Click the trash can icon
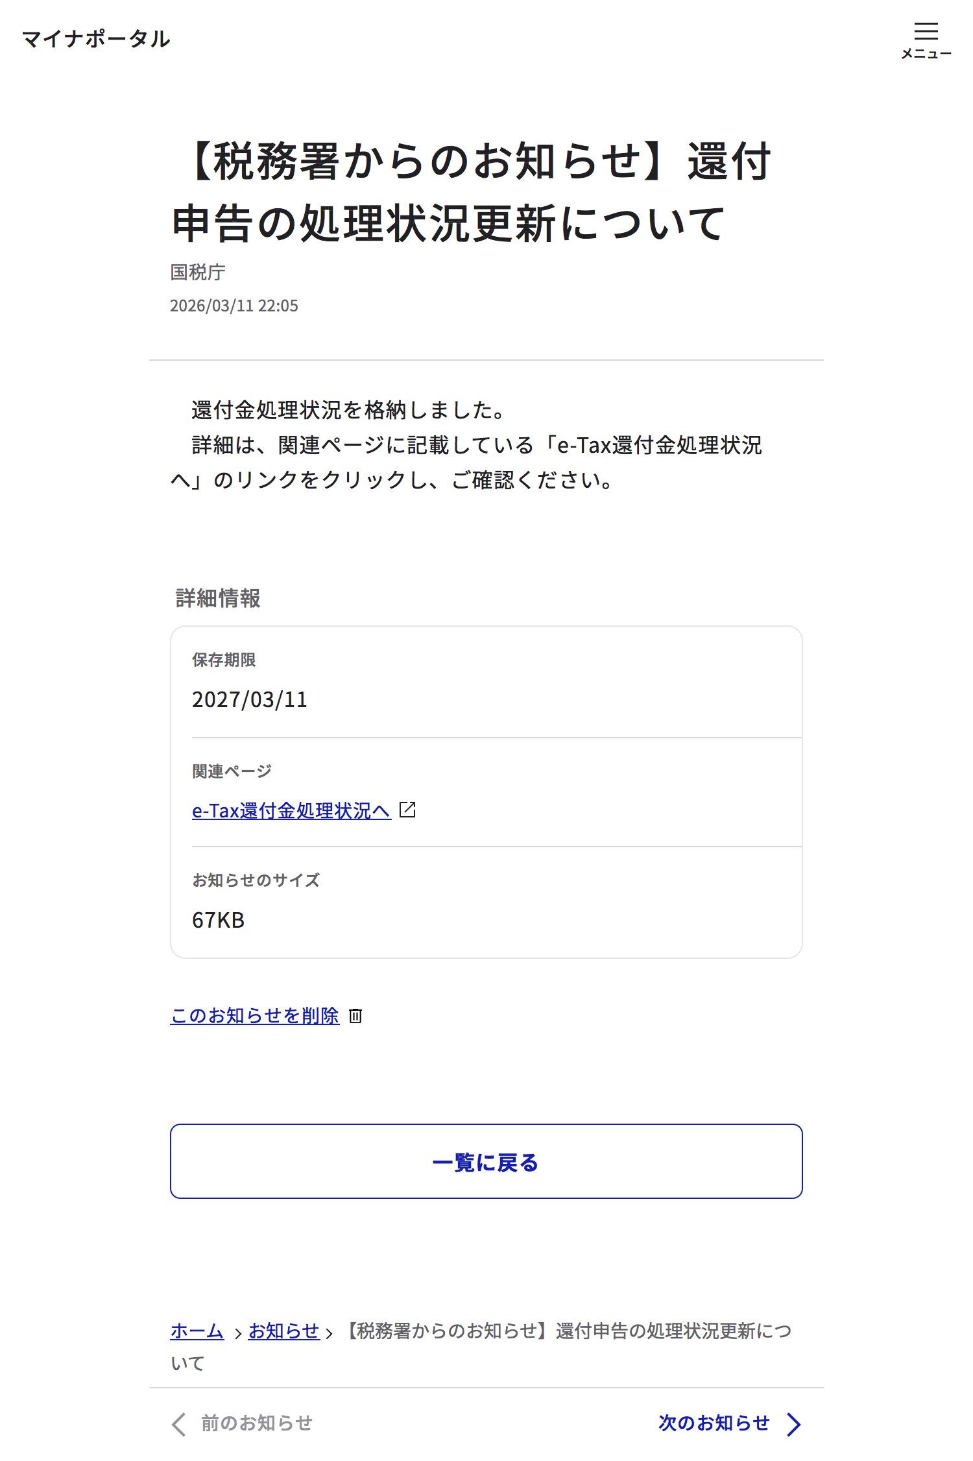 coord(355,1016)
